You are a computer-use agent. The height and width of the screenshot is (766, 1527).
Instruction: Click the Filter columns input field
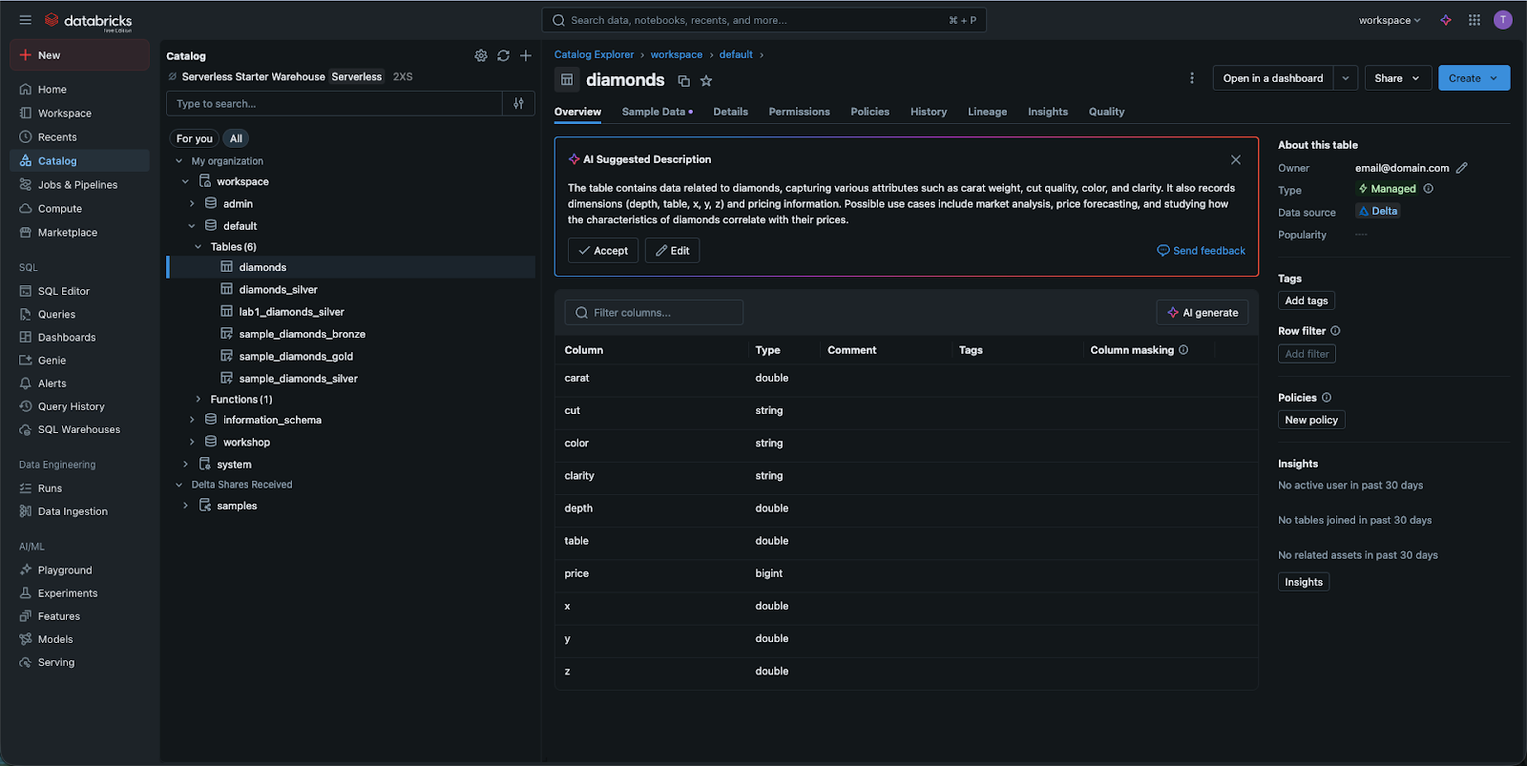654,313
